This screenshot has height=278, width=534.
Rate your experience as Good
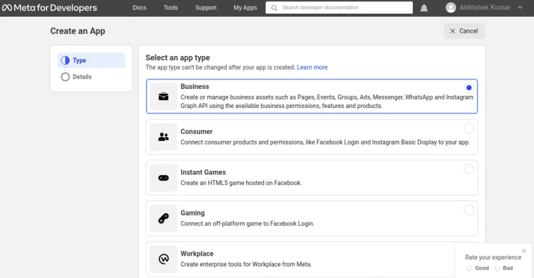(x=469, y=268)
